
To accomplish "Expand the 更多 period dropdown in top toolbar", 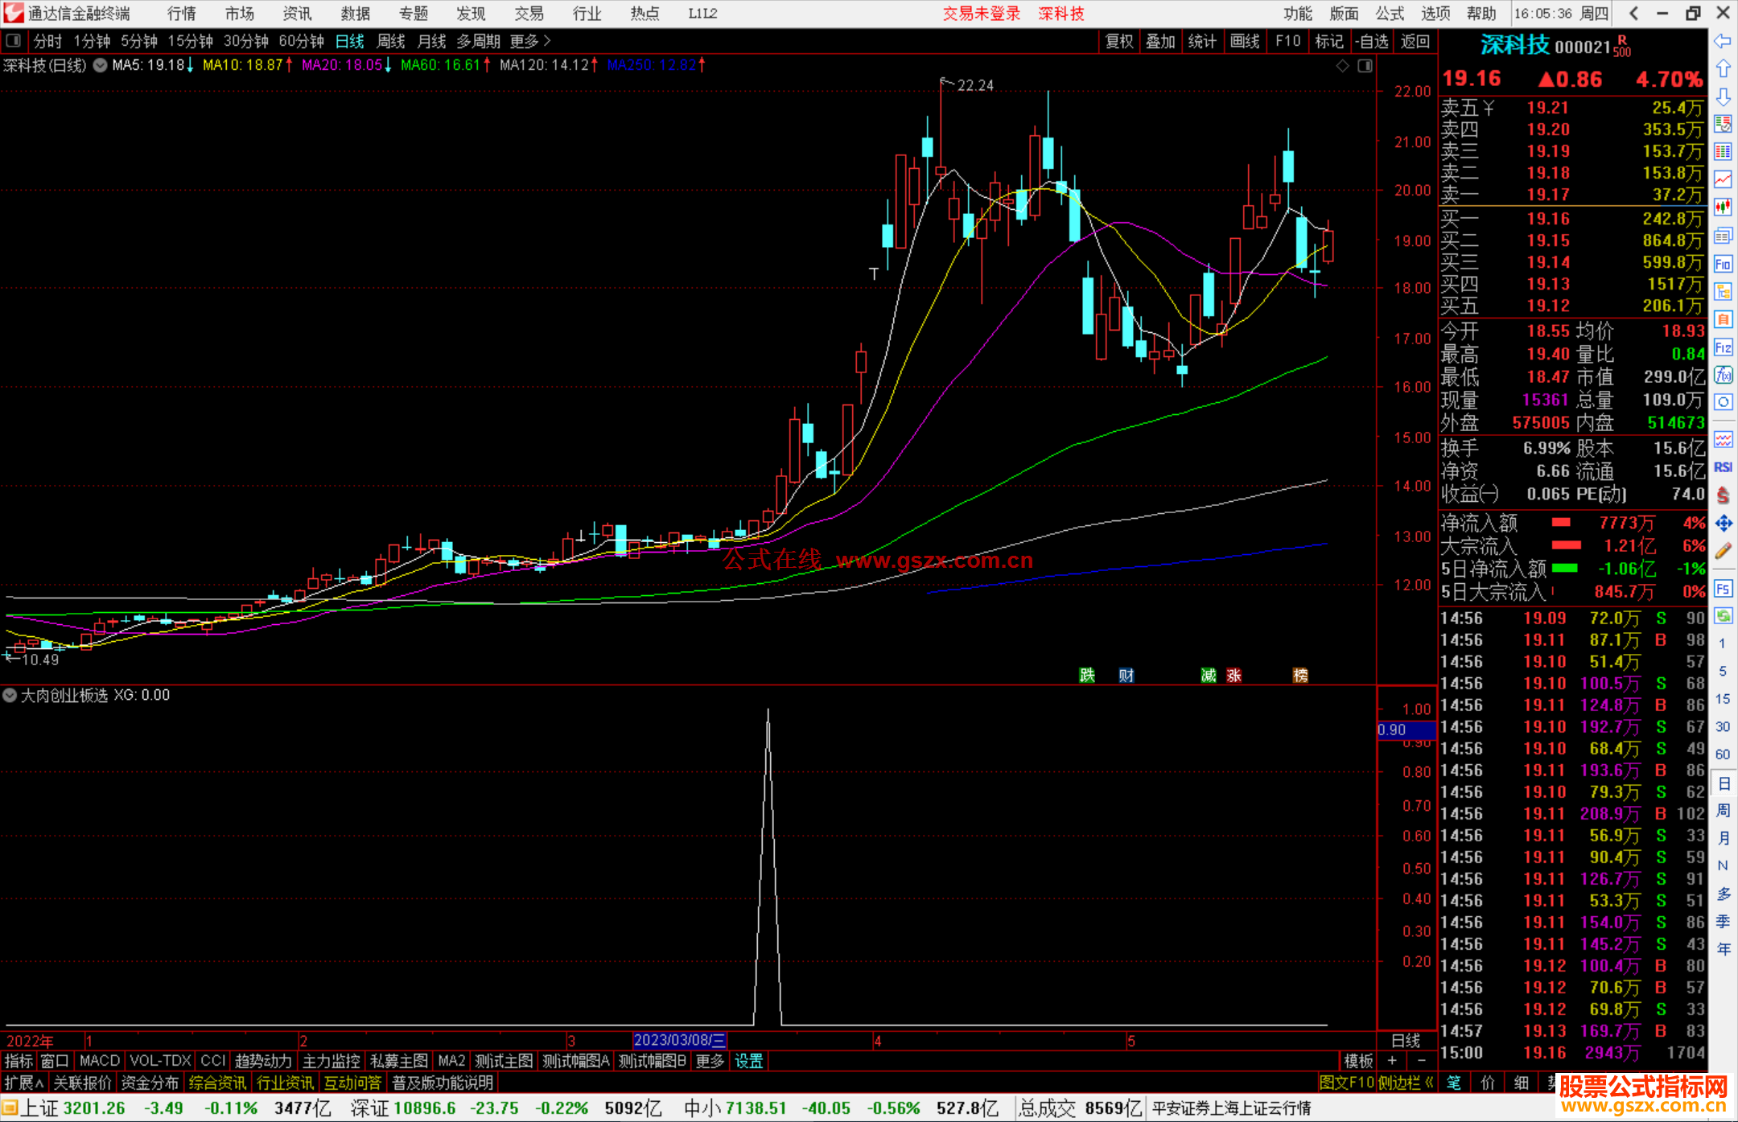I will (x=530, y=41).
